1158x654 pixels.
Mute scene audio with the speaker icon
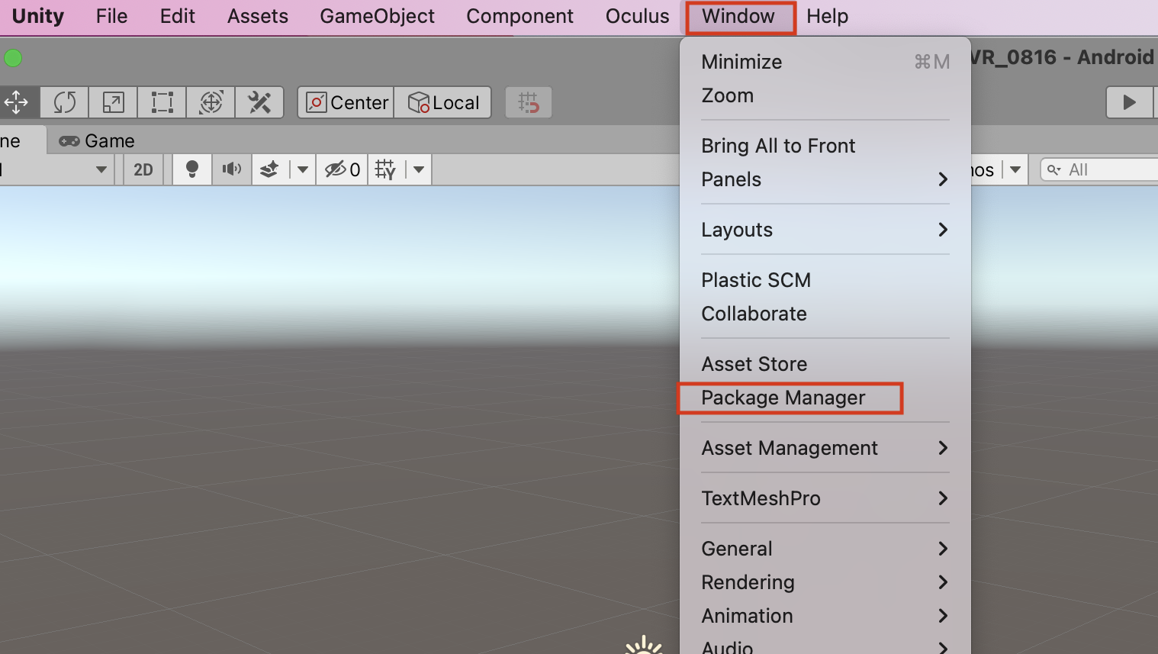(232, 169)
